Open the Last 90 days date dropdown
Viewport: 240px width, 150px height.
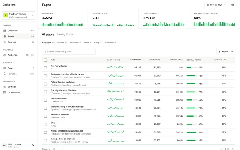pyautogui.click(x=216, y=5)
